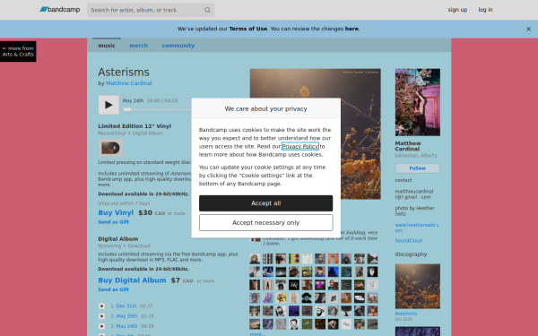Choose Accept necessary only
538x336 pixels.
pos(265,223)
